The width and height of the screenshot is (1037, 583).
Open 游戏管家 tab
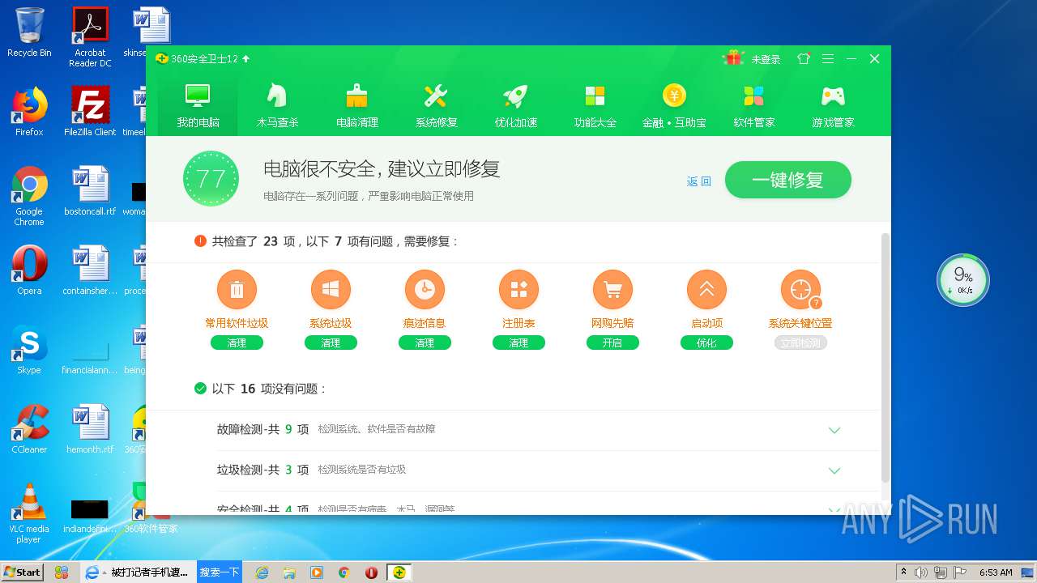(833, 105)
